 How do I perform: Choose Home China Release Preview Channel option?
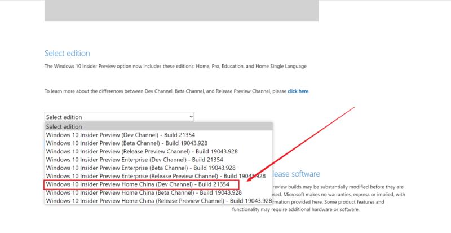[155, 200]
